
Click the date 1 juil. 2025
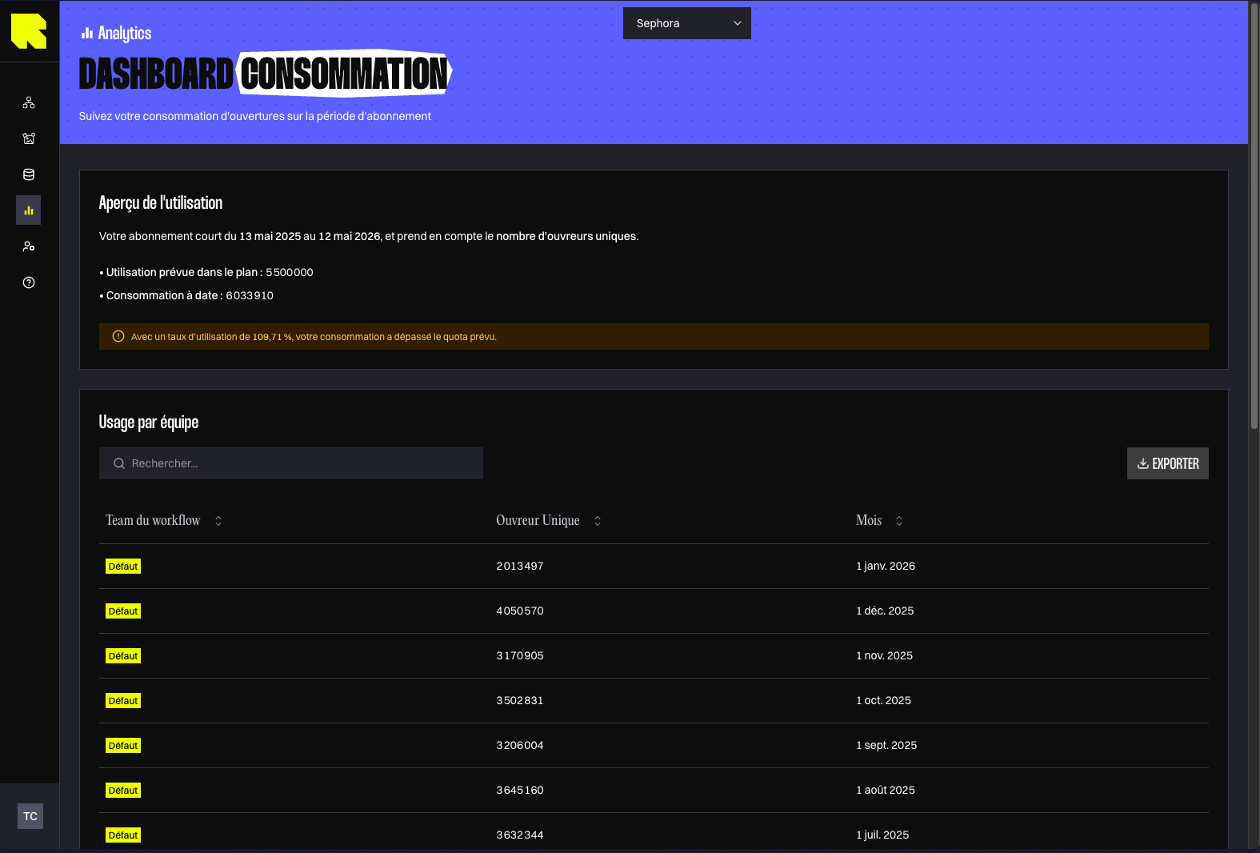882,835
